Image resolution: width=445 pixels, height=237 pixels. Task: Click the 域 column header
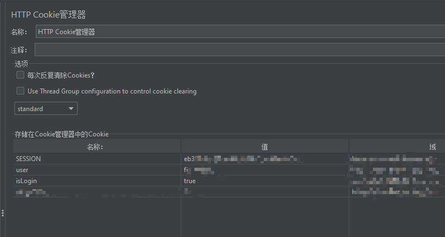point(397,147)
